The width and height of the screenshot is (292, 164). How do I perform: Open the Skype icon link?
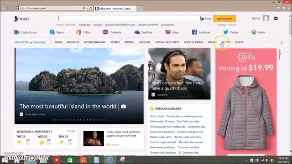coord(52,32)
